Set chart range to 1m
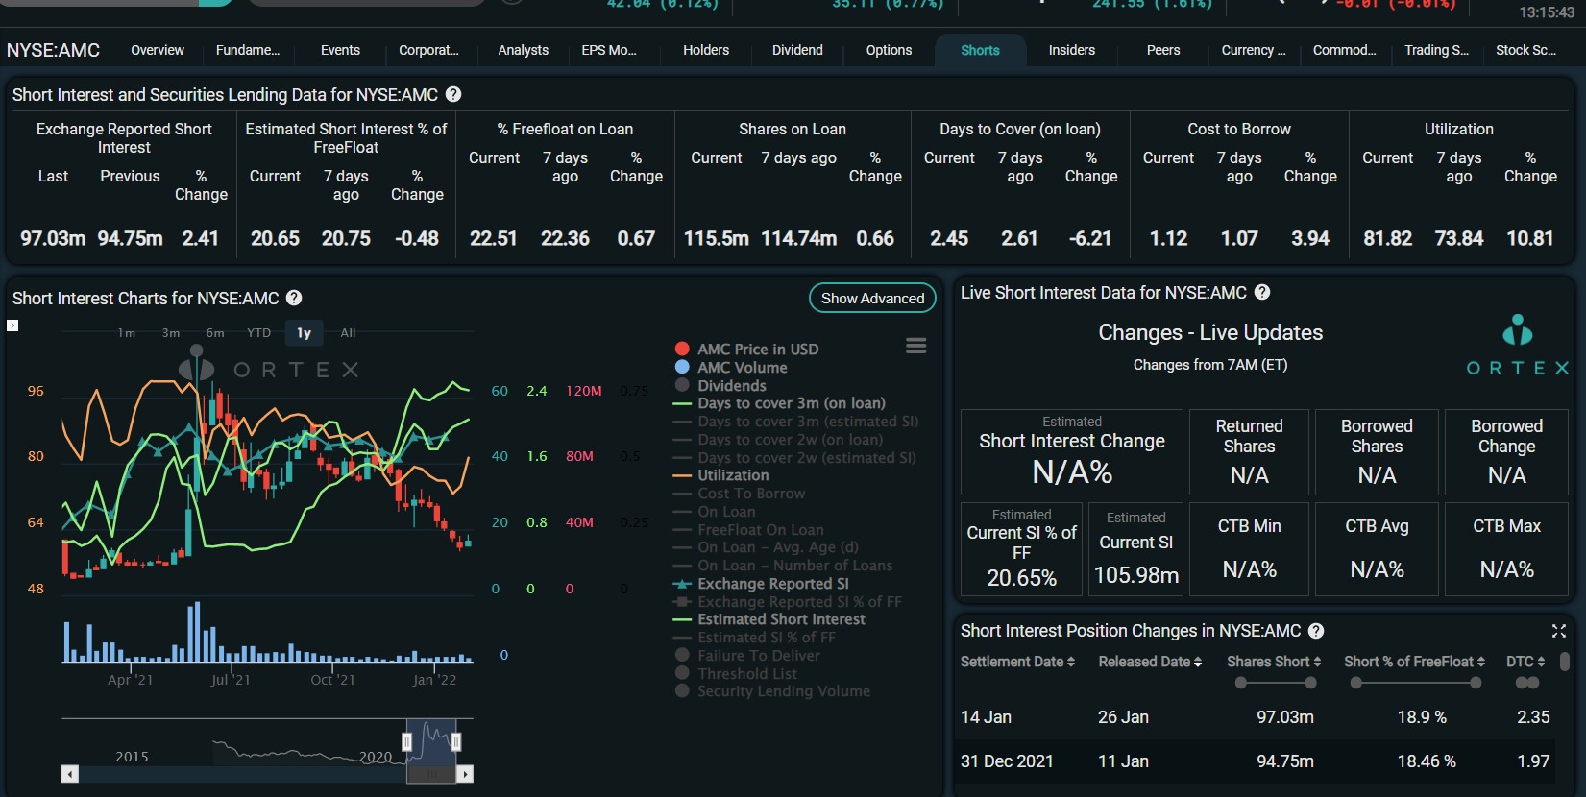 (127, 333)
